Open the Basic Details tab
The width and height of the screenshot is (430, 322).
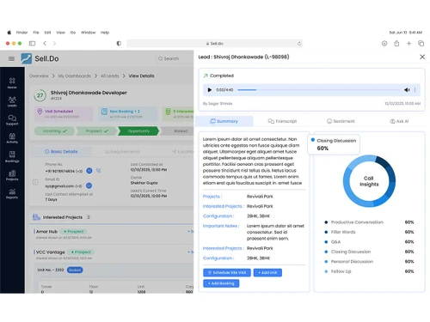pos(61,151)
